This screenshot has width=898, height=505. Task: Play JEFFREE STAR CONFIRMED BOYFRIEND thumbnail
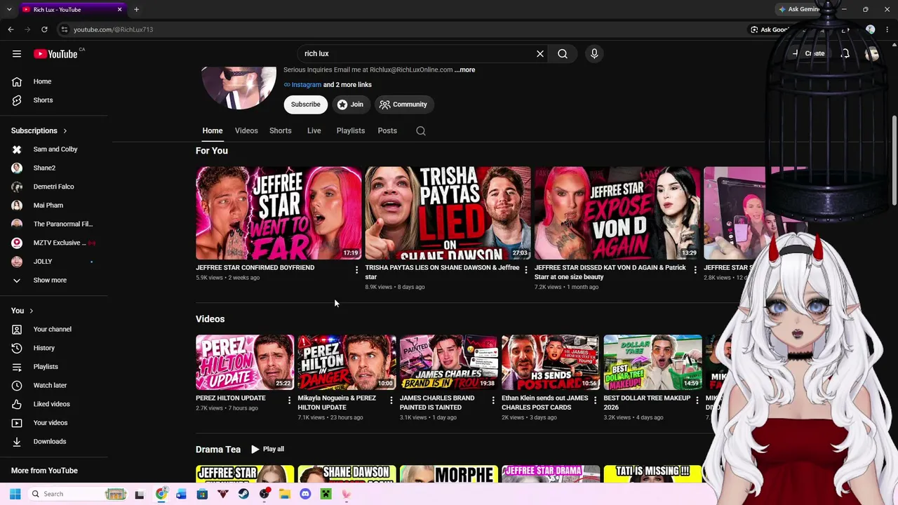pos(279,213)
